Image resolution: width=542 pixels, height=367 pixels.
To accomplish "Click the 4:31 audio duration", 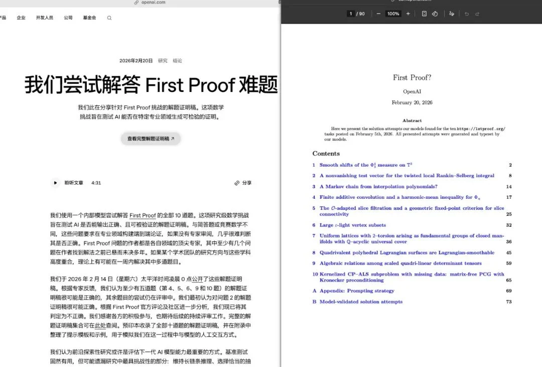I will point(96,183).
